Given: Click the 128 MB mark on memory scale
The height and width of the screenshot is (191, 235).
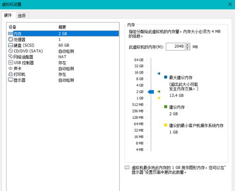Looking at the screenshot, I should 138,118.
